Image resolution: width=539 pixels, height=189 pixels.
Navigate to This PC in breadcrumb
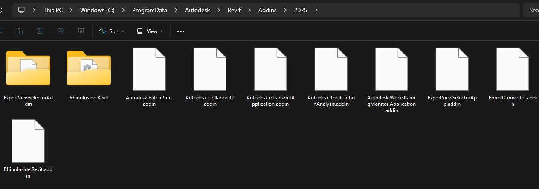pos(53,10)
